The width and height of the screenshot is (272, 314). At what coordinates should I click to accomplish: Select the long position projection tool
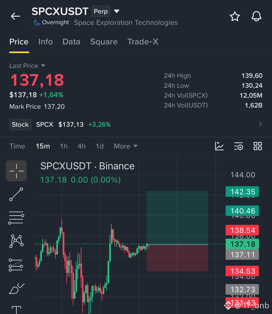pos(16,265)
